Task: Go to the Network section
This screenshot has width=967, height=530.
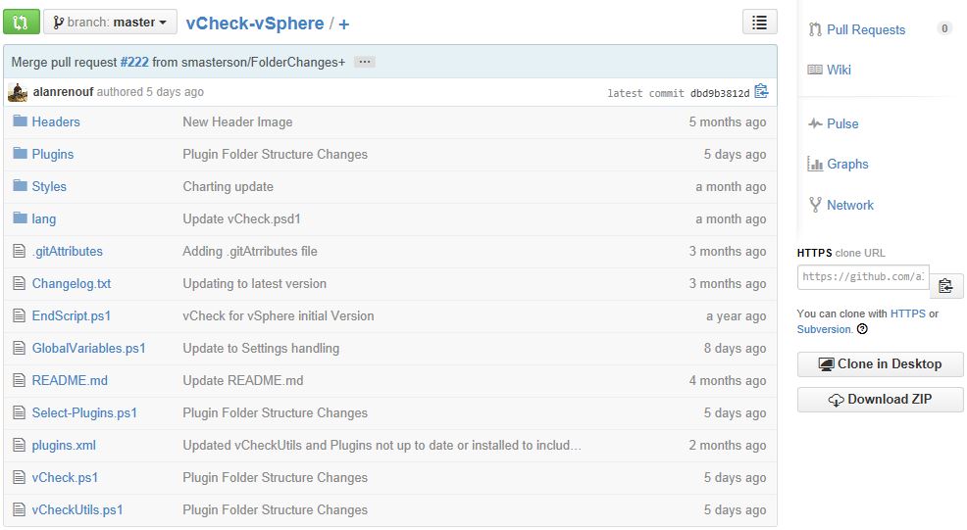Action: pyautogui.click(x=850, y=205)
